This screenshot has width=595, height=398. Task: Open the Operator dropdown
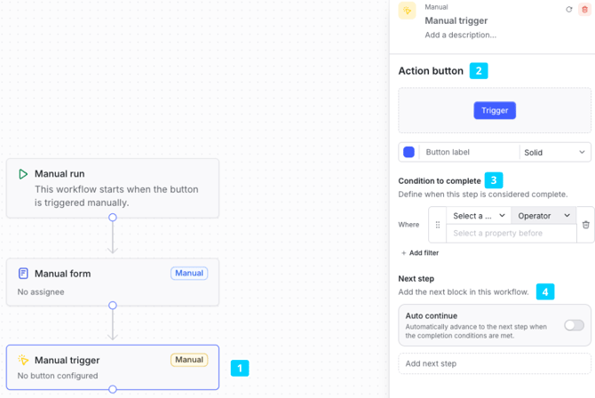click(x=543, y=216)
